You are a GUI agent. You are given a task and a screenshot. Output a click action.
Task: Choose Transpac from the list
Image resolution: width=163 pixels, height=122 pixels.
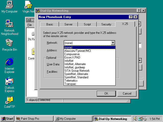[90, 84]
